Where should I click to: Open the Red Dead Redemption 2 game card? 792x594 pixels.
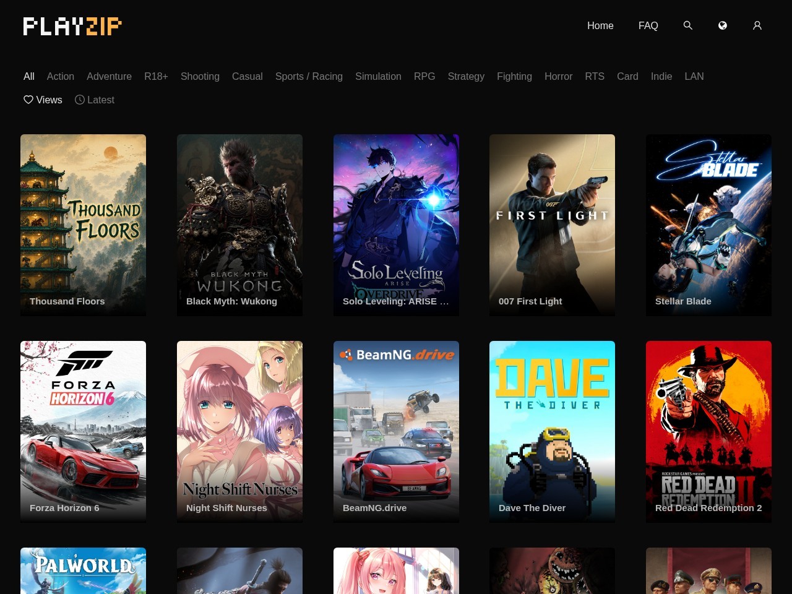pyautogui.click(x=708, y=432)
